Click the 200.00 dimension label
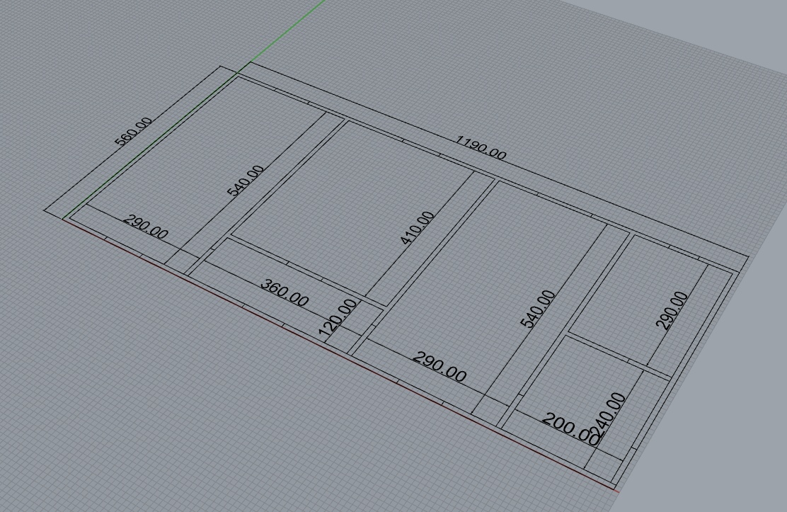 click(570, 428)
